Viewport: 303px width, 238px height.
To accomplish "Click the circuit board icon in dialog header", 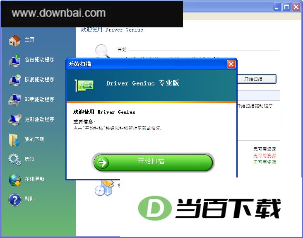I will 84,85.
